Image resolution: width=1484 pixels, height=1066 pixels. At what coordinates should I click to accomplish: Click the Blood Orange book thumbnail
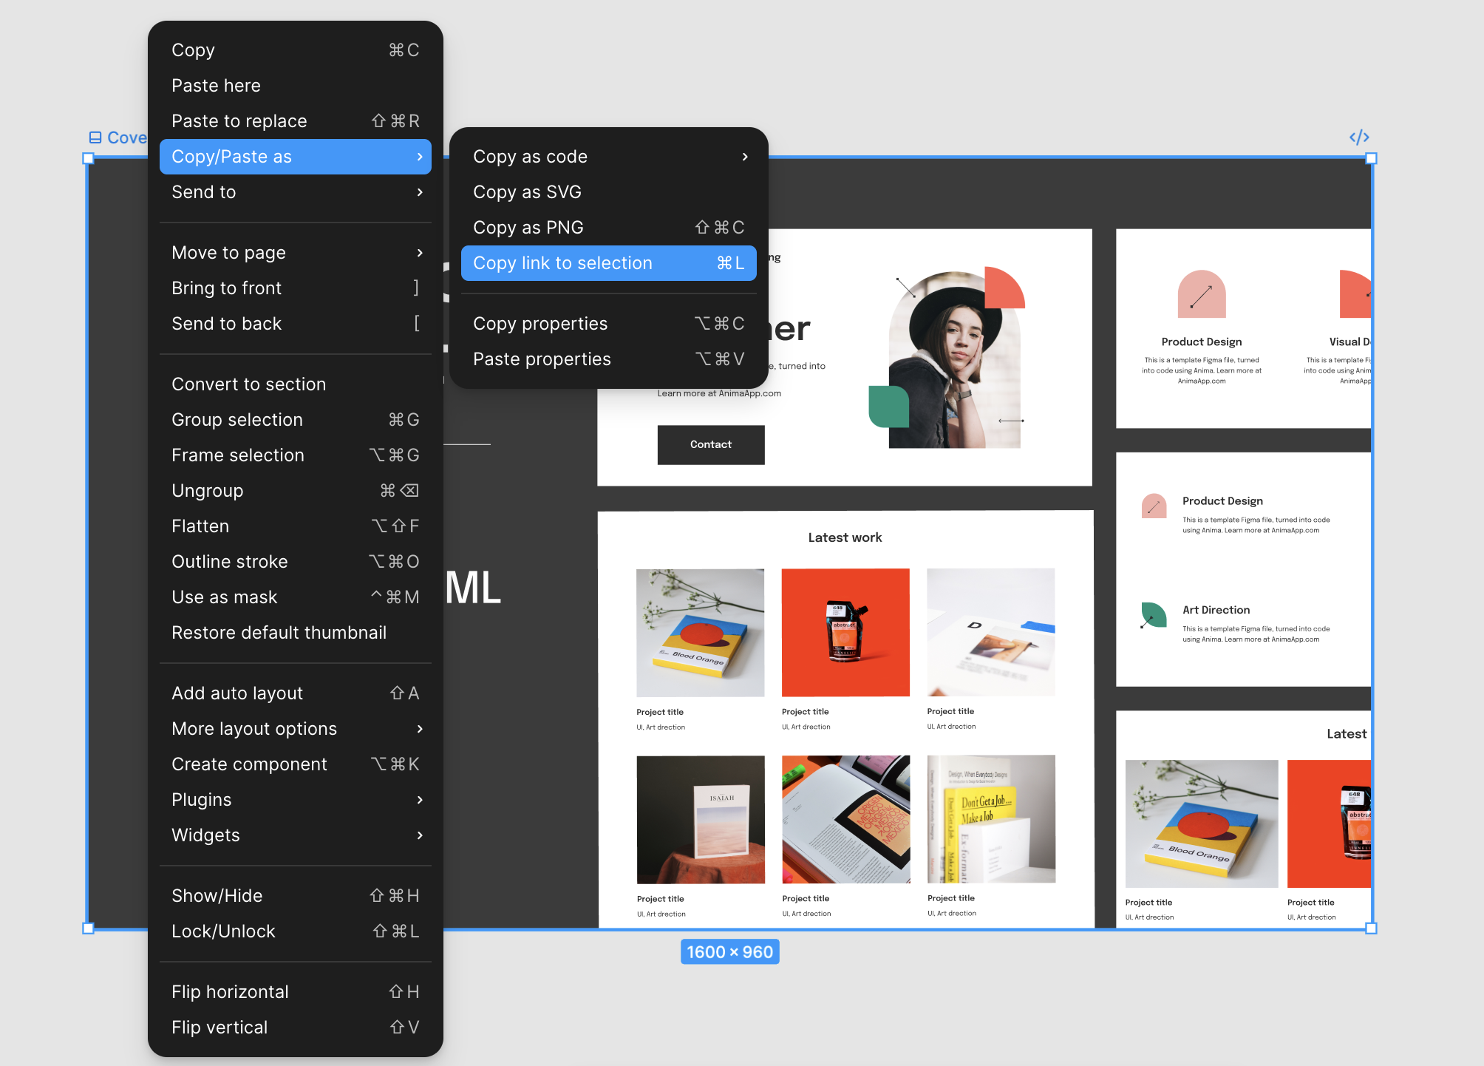(700, 632)
